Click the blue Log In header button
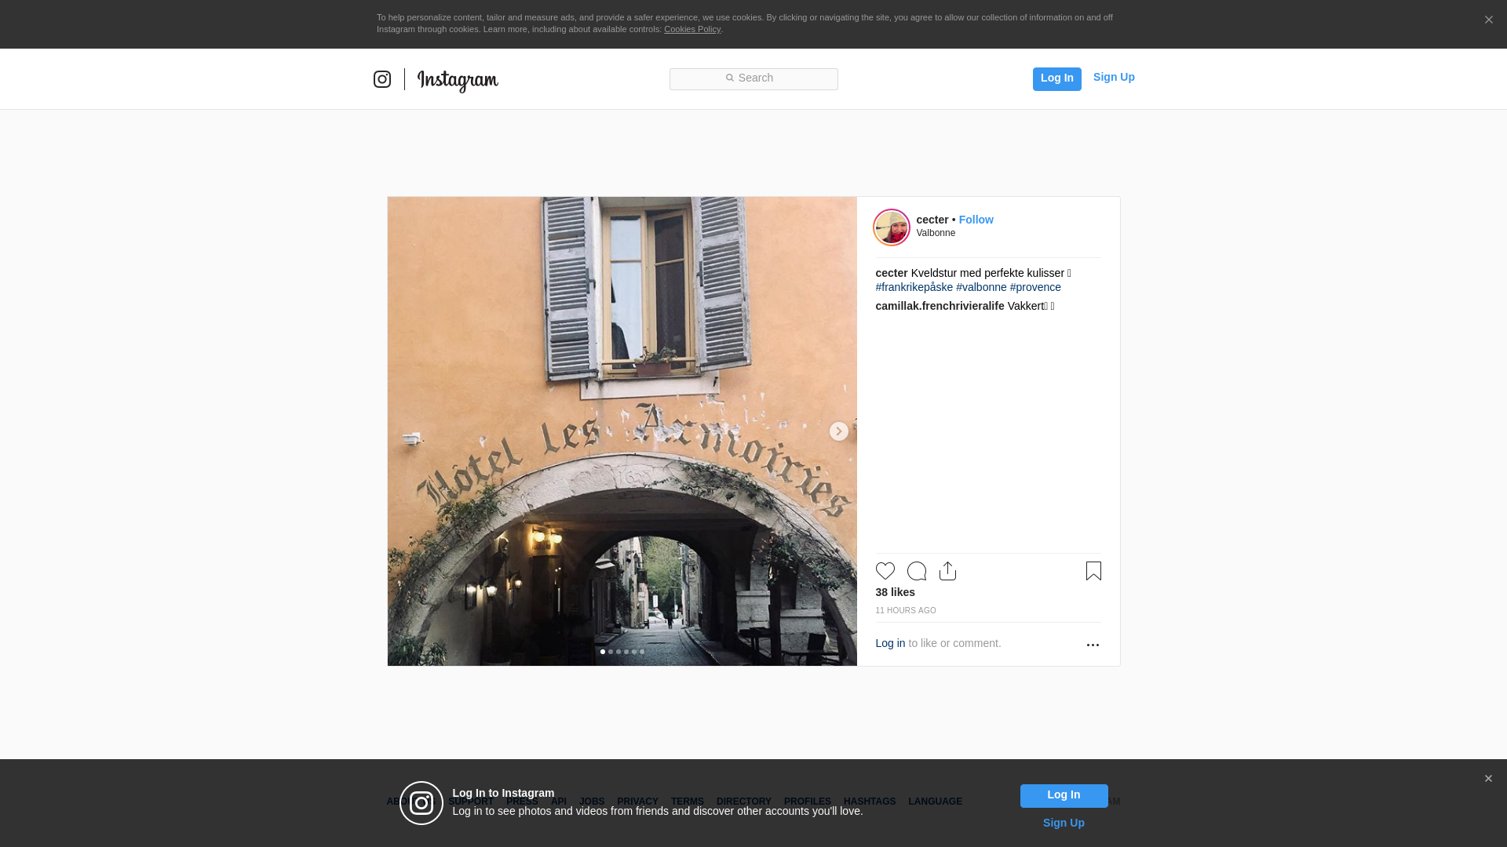The image size is (1507, 847). [1056, 78]
